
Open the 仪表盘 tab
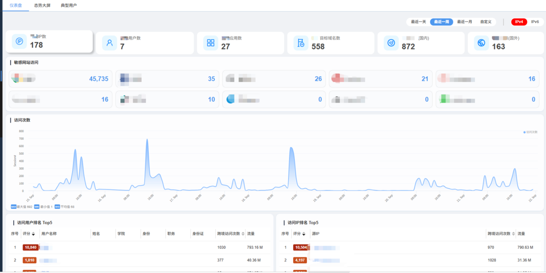15,6
